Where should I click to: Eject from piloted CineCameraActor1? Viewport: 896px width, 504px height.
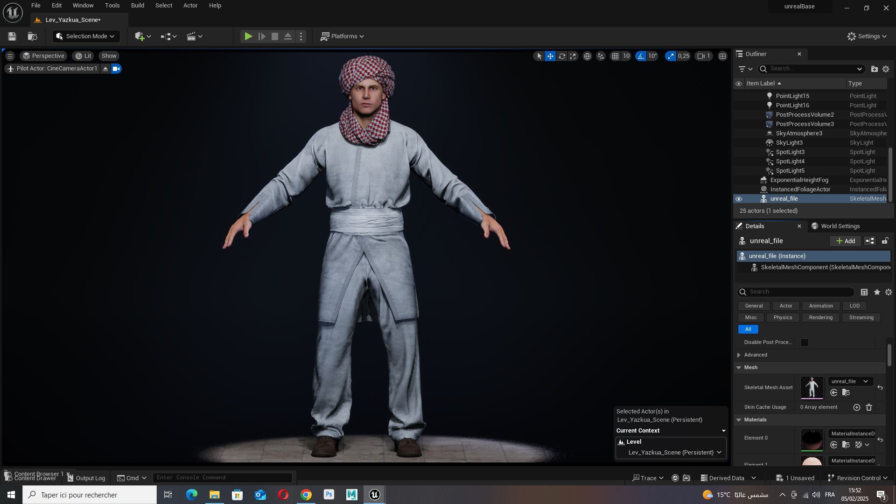(x=105, y=69)
